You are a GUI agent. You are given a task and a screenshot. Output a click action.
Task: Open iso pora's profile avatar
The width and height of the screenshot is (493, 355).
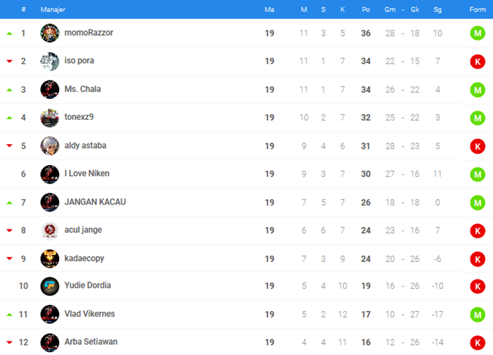click(x=50, y=61)
